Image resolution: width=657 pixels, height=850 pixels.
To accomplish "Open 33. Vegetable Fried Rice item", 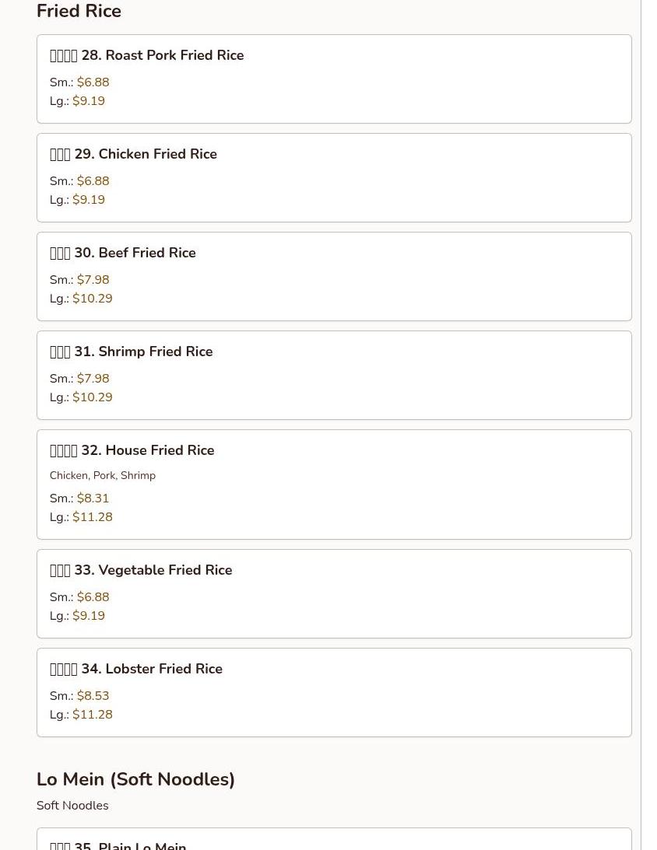I will 334,593.
